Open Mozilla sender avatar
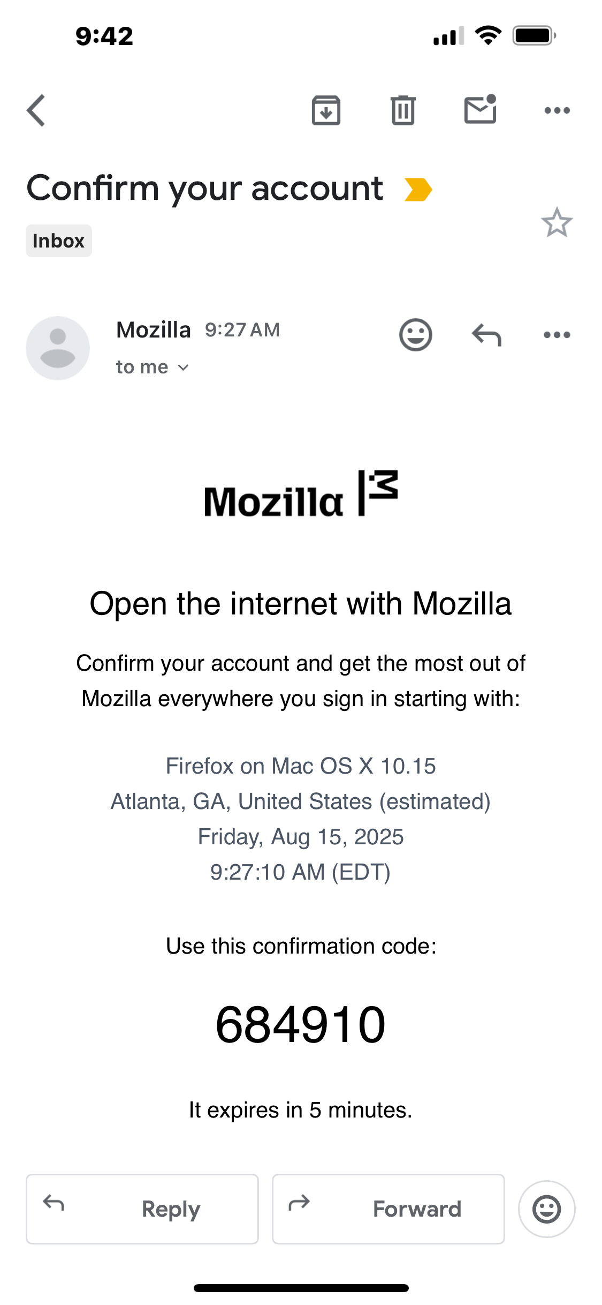The width and height of the screenshot is (602, 1305). 58,348
